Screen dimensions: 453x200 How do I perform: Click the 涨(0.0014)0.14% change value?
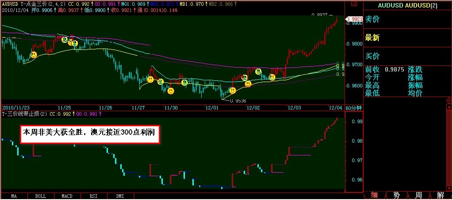click(158, 10)
